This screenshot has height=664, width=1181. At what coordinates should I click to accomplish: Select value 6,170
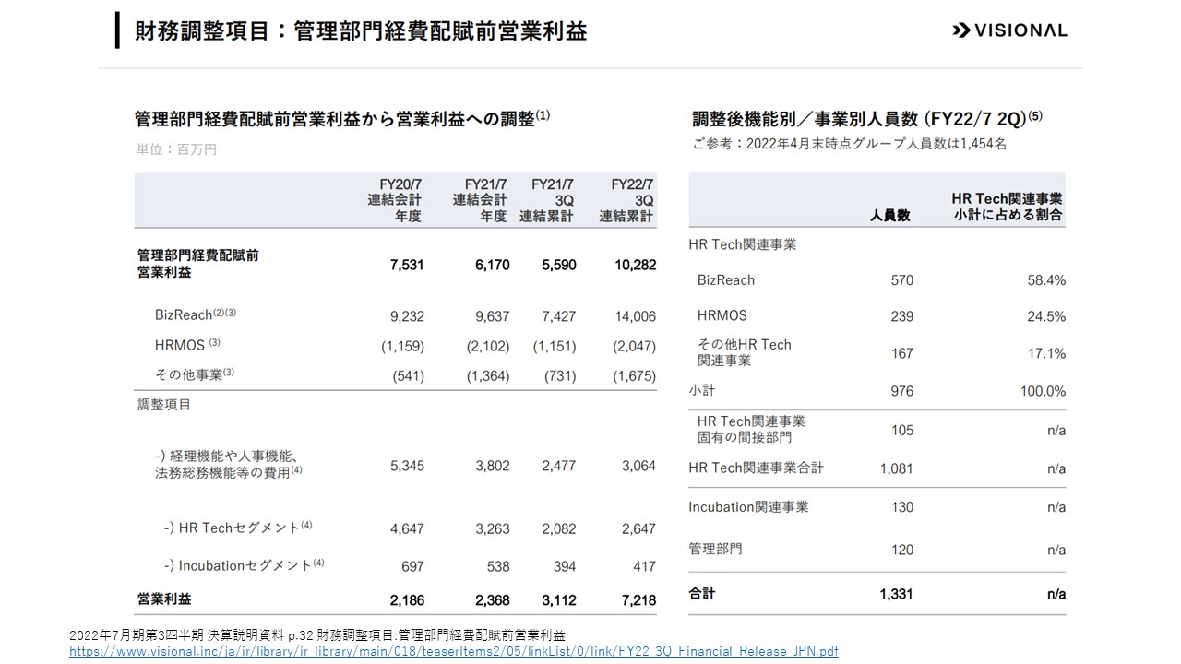tap(492, 265)
